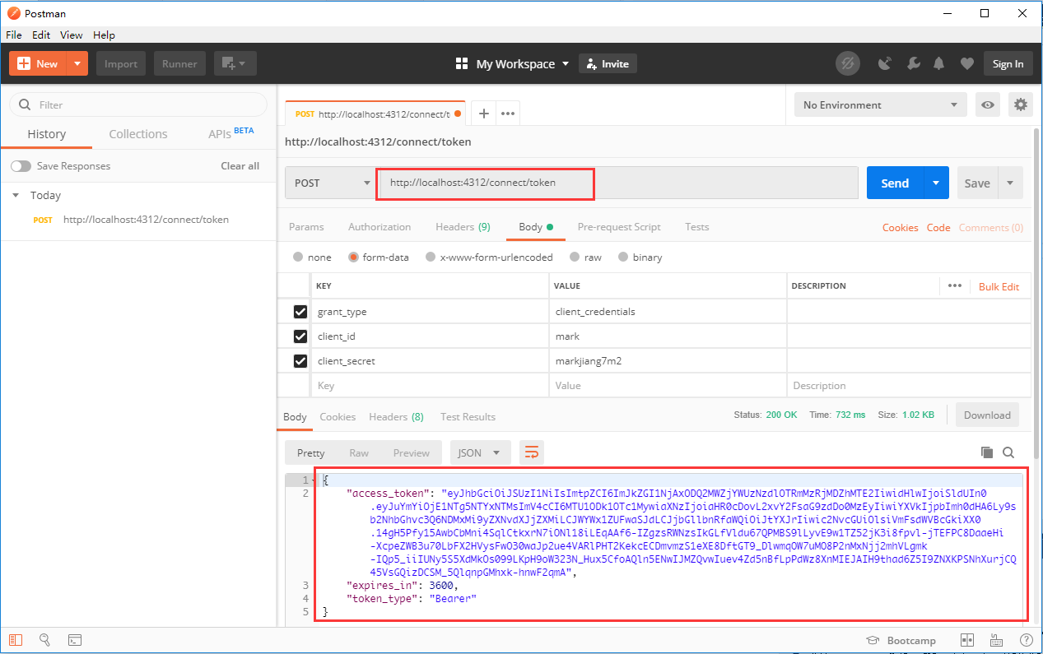Viewport: 1043px width, 654px height.
Task: Open the help question mark icon
Action: tap(1026, 640)
